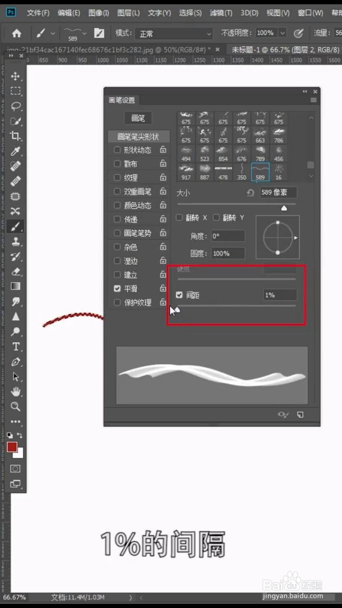This screenshot has width=342, height=608.
Task: Enable 纹理 checkbox
Action: click(x=117, y=177)
